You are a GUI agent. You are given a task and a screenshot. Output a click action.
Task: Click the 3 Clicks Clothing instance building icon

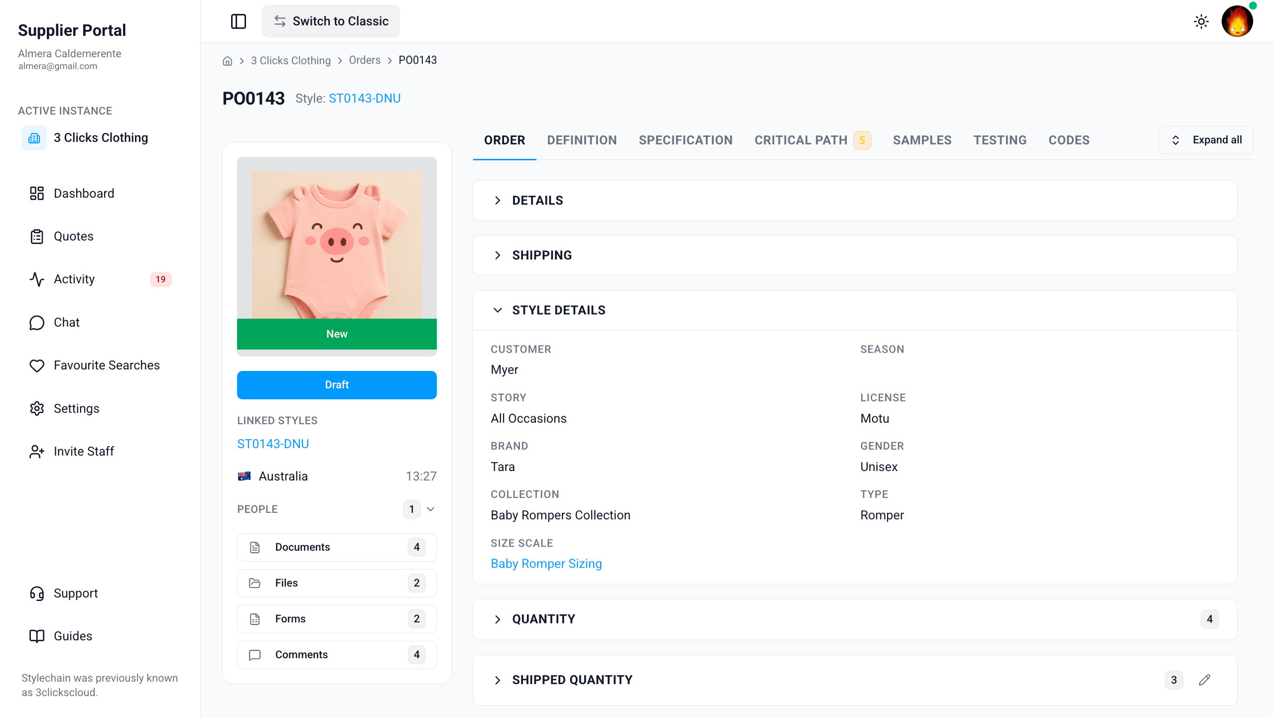[34, 138]
